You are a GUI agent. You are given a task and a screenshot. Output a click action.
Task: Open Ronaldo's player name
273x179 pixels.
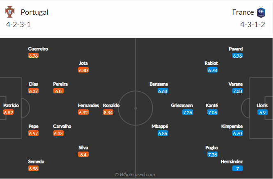(111, 105)
